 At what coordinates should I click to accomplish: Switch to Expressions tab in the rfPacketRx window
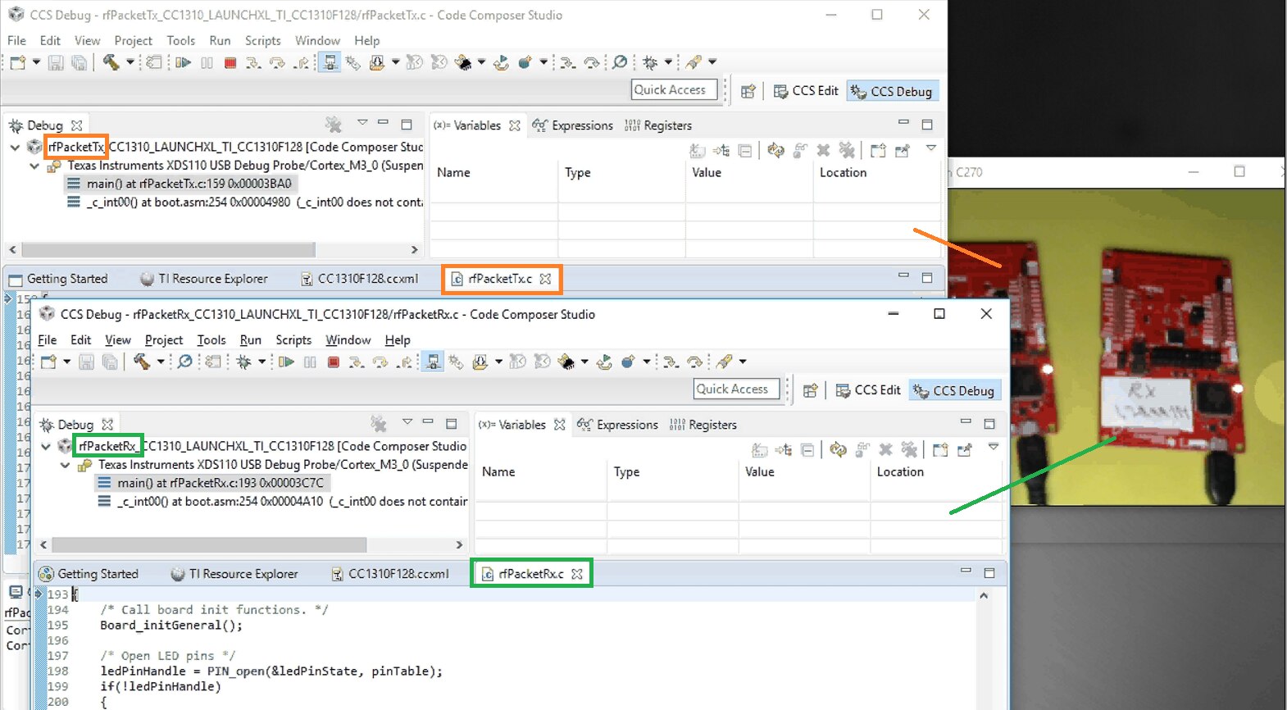pyautogui.click(x=618, y=425)
